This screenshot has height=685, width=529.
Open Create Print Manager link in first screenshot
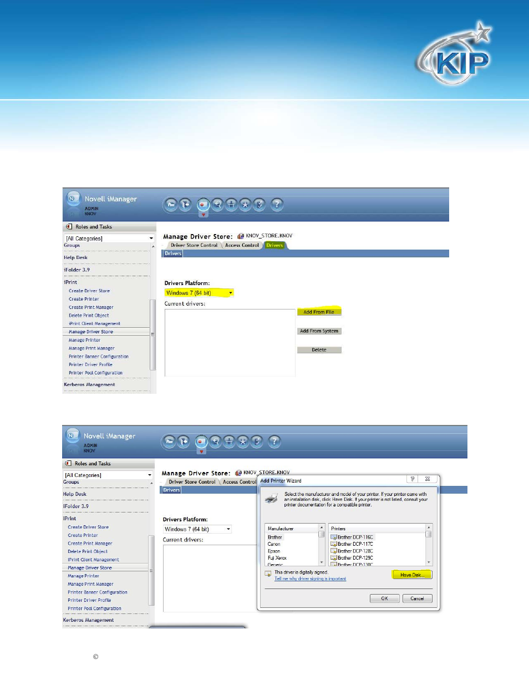tap(91, 307)
